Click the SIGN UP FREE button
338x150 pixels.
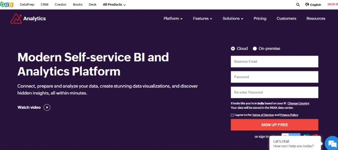point(275,125)
